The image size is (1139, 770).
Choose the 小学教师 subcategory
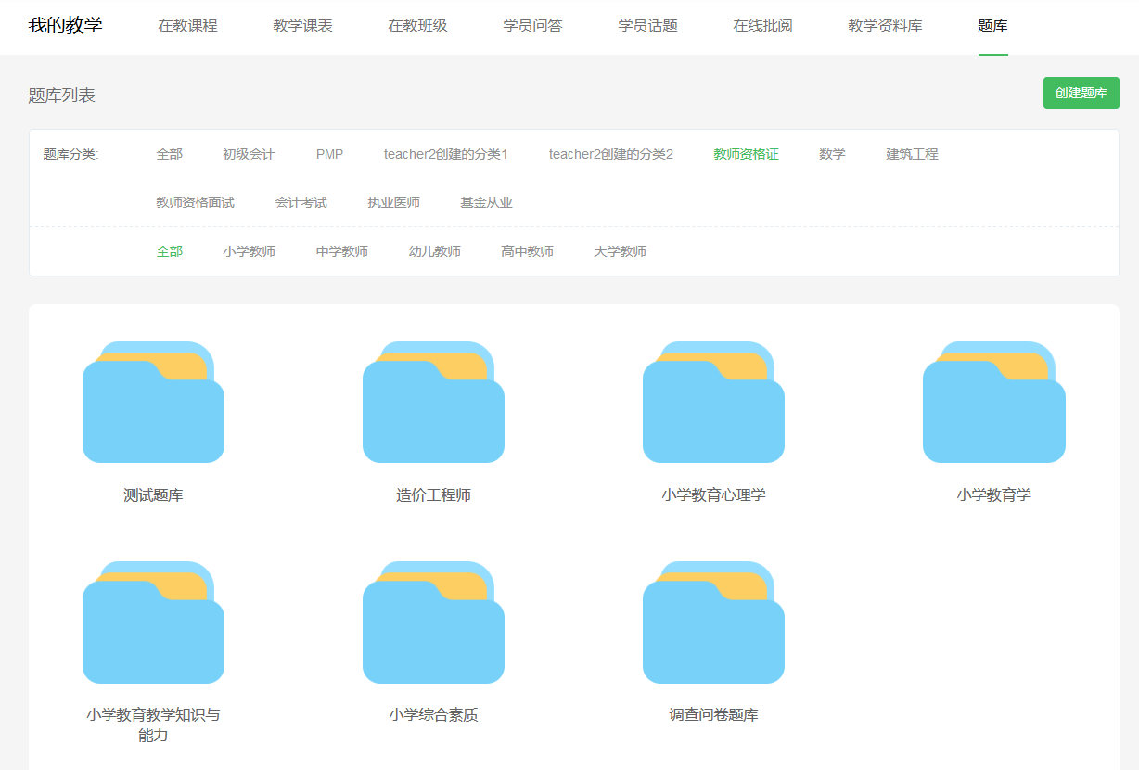coord(249,251)
